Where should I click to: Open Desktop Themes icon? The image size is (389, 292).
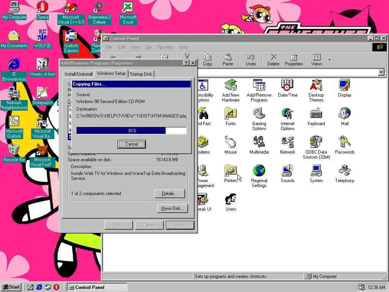(x=316, y=90)
